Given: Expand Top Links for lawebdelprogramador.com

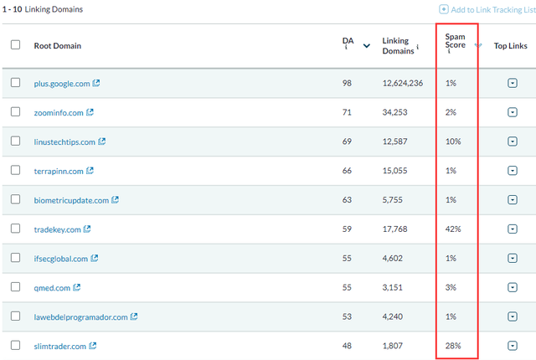Looking at the screenshot, I should coord(513,316).
